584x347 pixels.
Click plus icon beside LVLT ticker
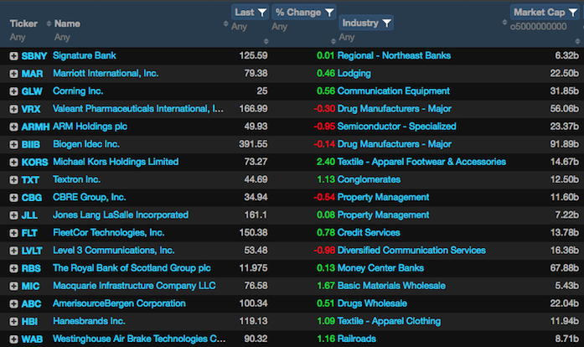point(13,251)
